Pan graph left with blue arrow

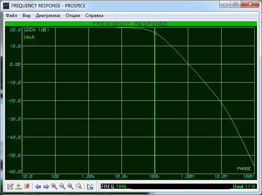tap(38, 186)
